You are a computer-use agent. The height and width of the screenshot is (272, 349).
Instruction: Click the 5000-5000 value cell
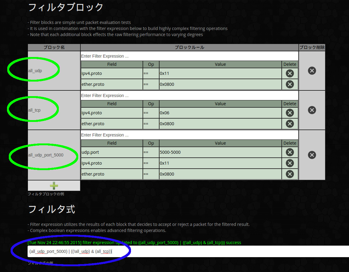(x=220, y=152)
